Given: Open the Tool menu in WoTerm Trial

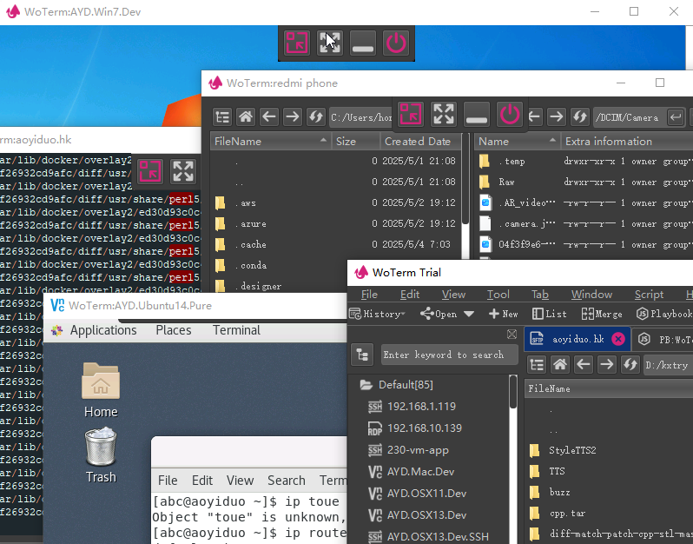Looking at the screenshot, I should [x=498, y=295].
